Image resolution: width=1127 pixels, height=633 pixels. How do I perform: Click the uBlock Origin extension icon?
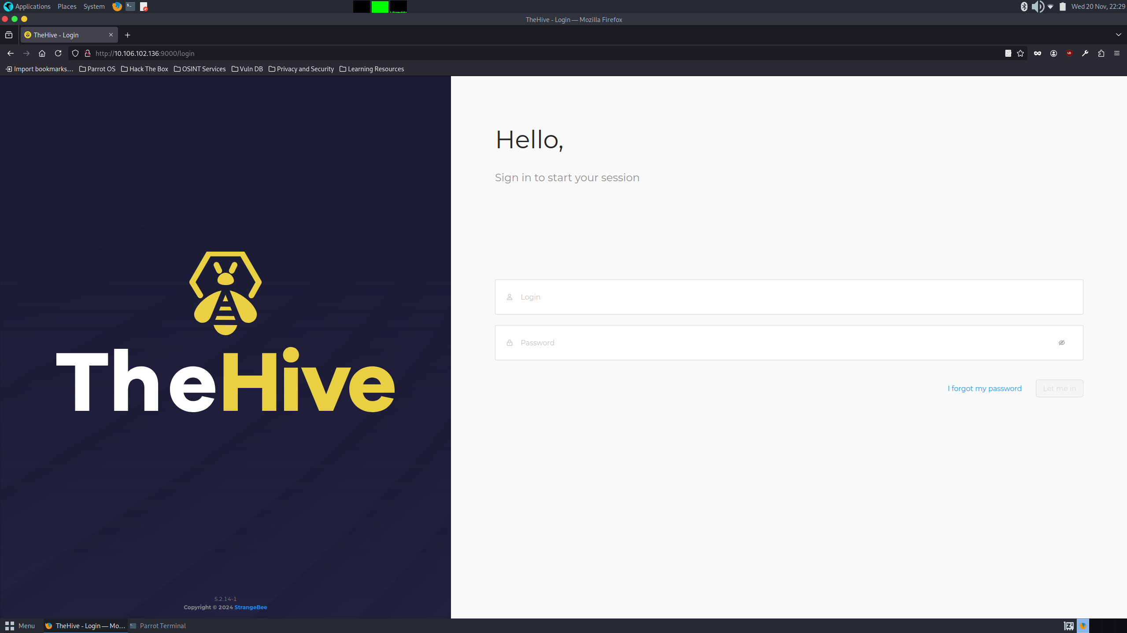click(x=1069, y=53)
